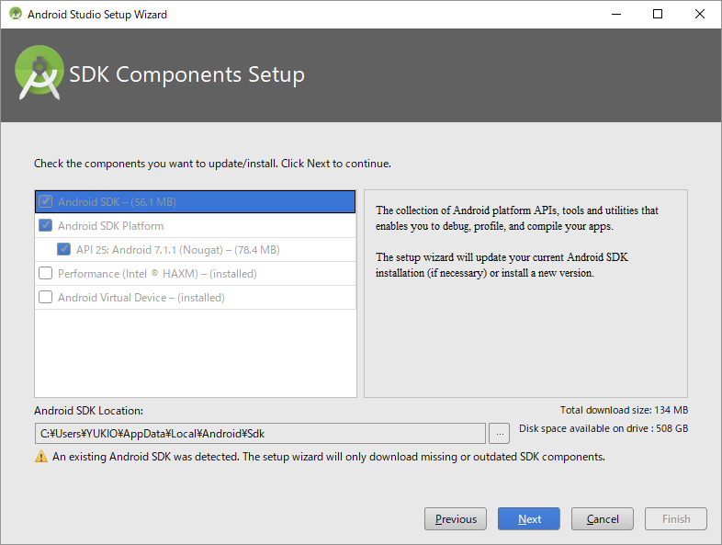Uncheck the Android SDK Platform checkbox
Screen dimensions: 722x545
[46, 226]
